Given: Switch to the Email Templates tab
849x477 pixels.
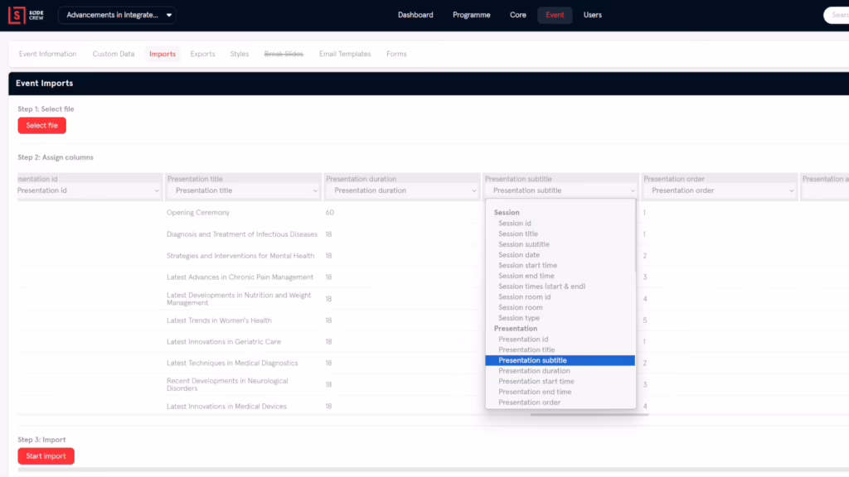Looking at the screenshot, I should (x=345, y=54).
